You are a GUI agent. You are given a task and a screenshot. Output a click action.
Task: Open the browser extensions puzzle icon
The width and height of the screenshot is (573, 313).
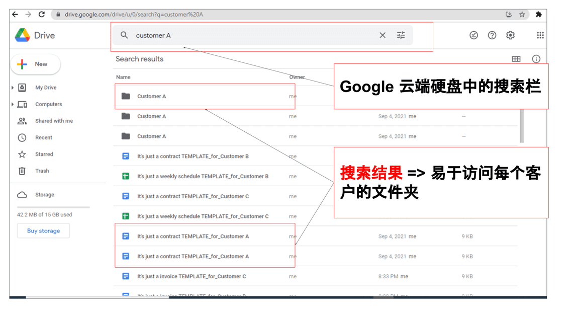click(539, 15)
